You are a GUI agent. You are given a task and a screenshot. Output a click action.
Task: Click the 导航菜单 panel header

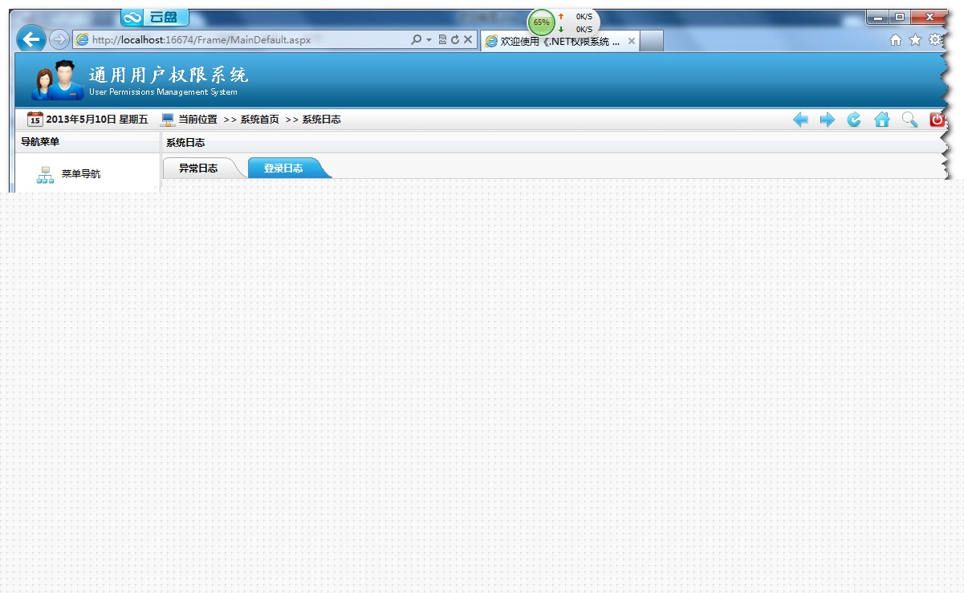[87, 142]
